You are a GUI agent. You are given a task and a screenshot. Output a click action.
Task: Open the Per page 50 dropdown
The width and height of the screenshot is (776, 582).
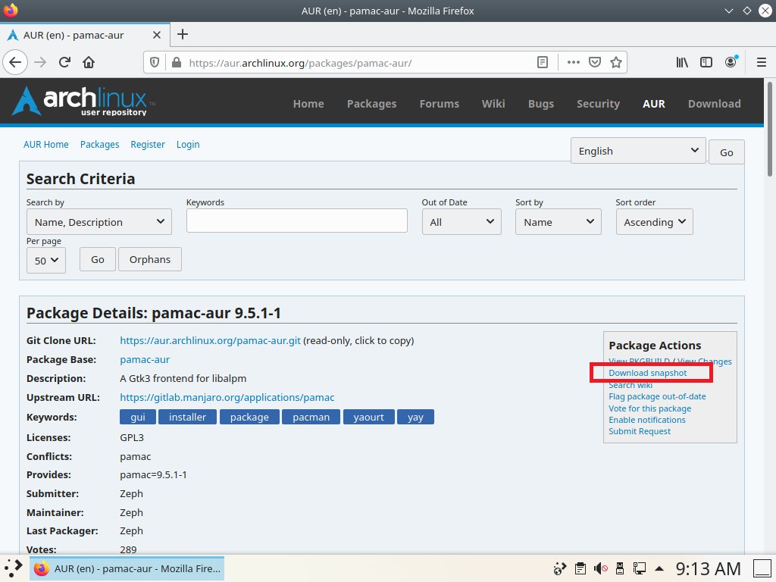tap(46, 261)
